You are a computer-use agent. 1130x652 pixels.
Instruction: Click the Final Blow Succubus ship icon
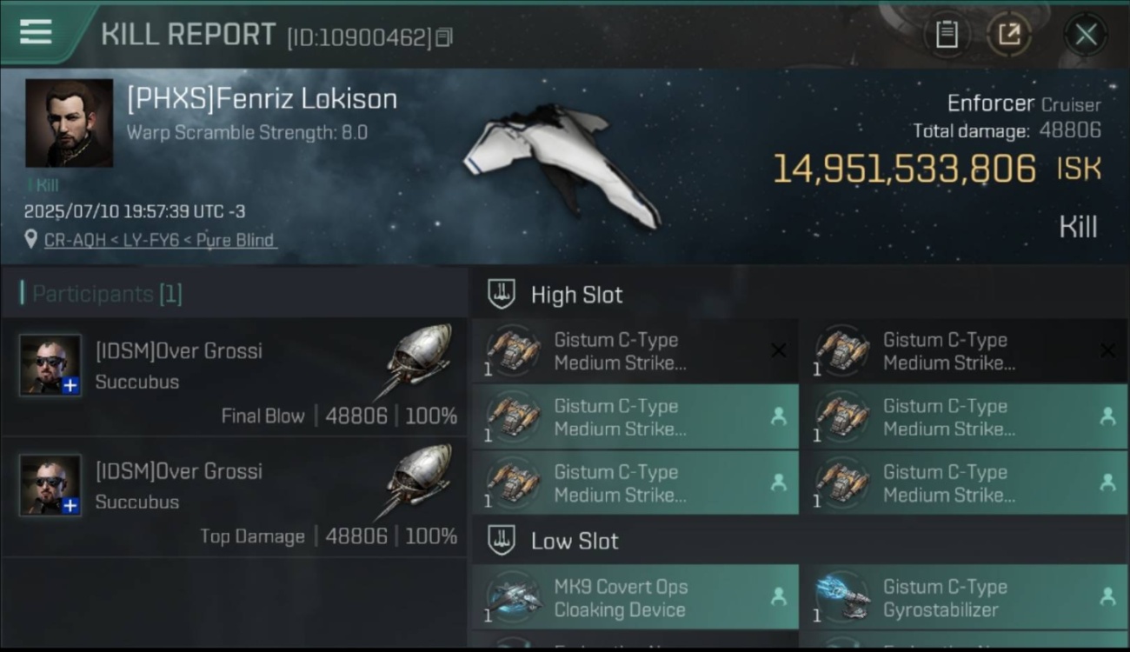click(x=415, y=360)
